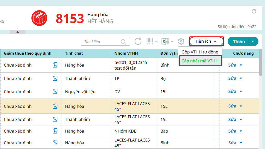Open table settings with the gear icon

tap(181, 42)
